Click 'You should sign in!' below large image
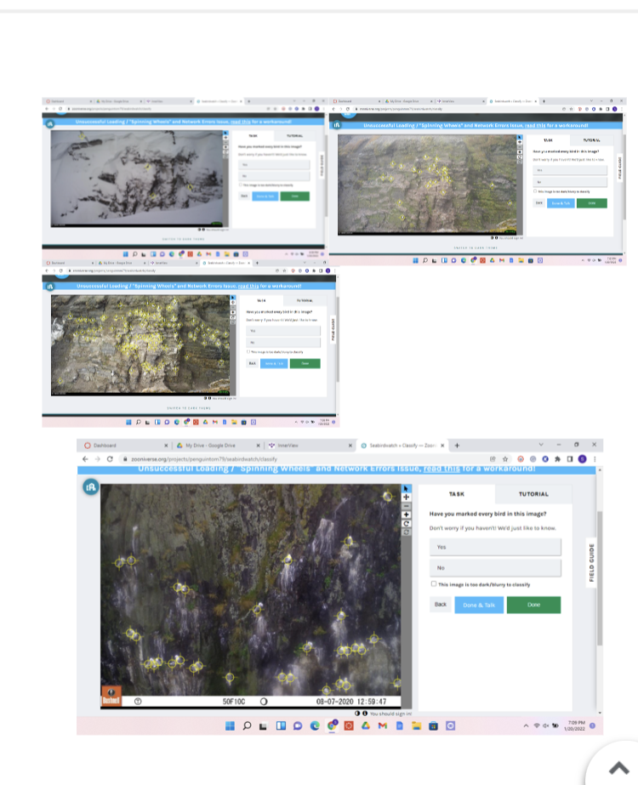The width and height of the screenshot is (638, 785). [390, 714]
